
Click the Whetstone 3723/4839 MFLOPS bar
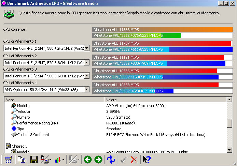[162, 91]
